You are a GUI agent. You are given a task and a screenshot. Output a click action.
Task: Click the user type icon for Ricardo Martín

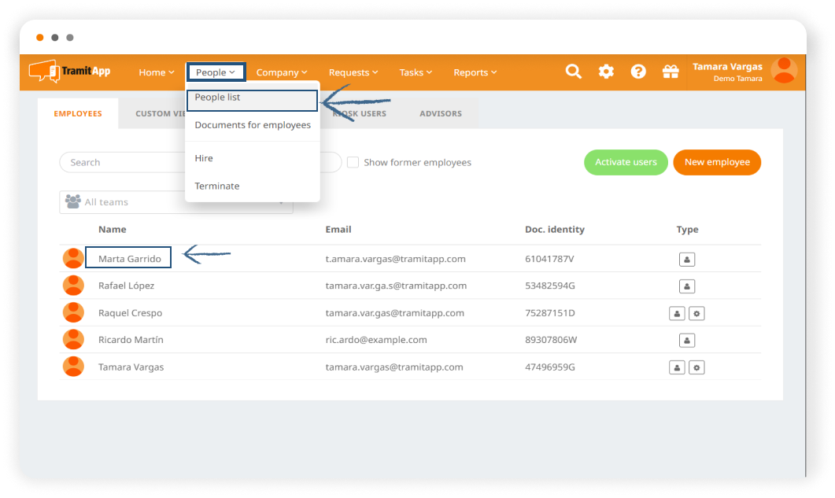point(686,340)
